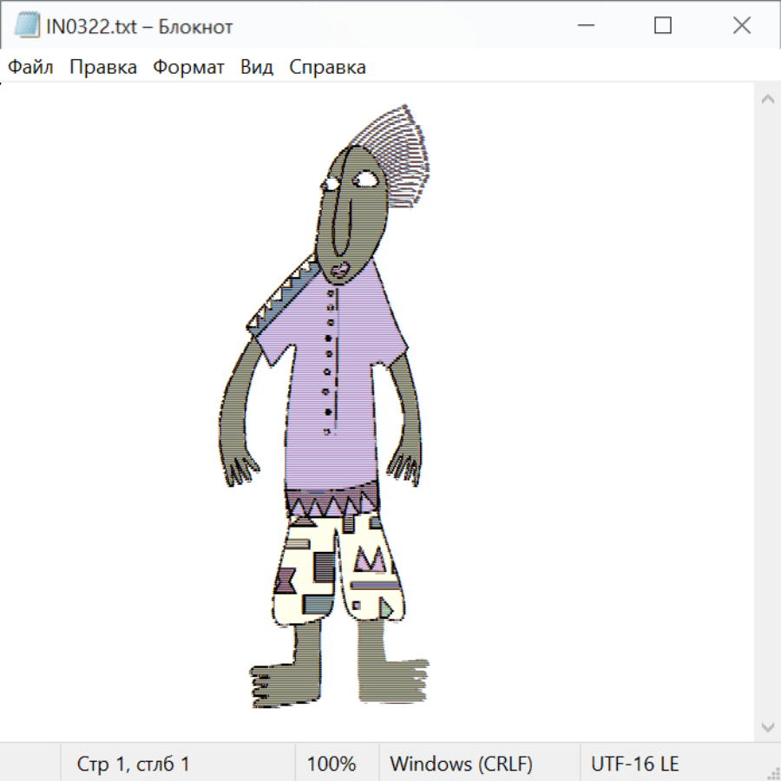Viewport: 781px width, 781px height.
Task: Click the Windows (CRLF) line ending indicator
Action: point(461,764)
